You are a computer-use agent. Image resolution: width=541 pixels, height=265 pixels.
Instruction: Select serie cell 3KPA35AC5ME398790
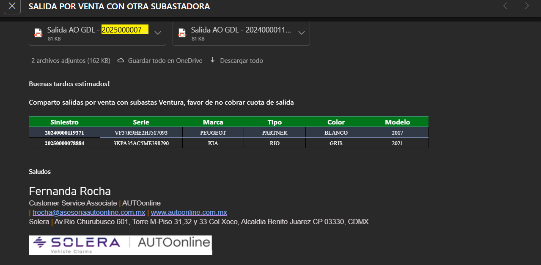[141, 143]
